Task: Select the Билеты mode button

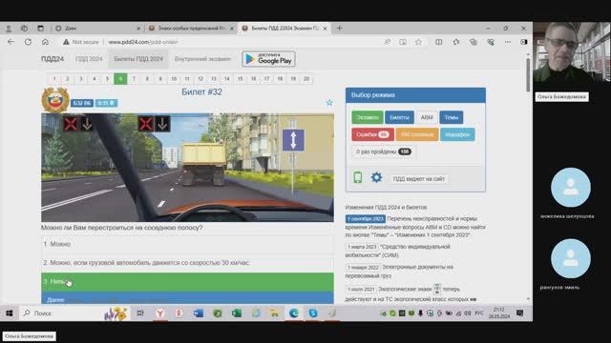Action: [399, 117]
